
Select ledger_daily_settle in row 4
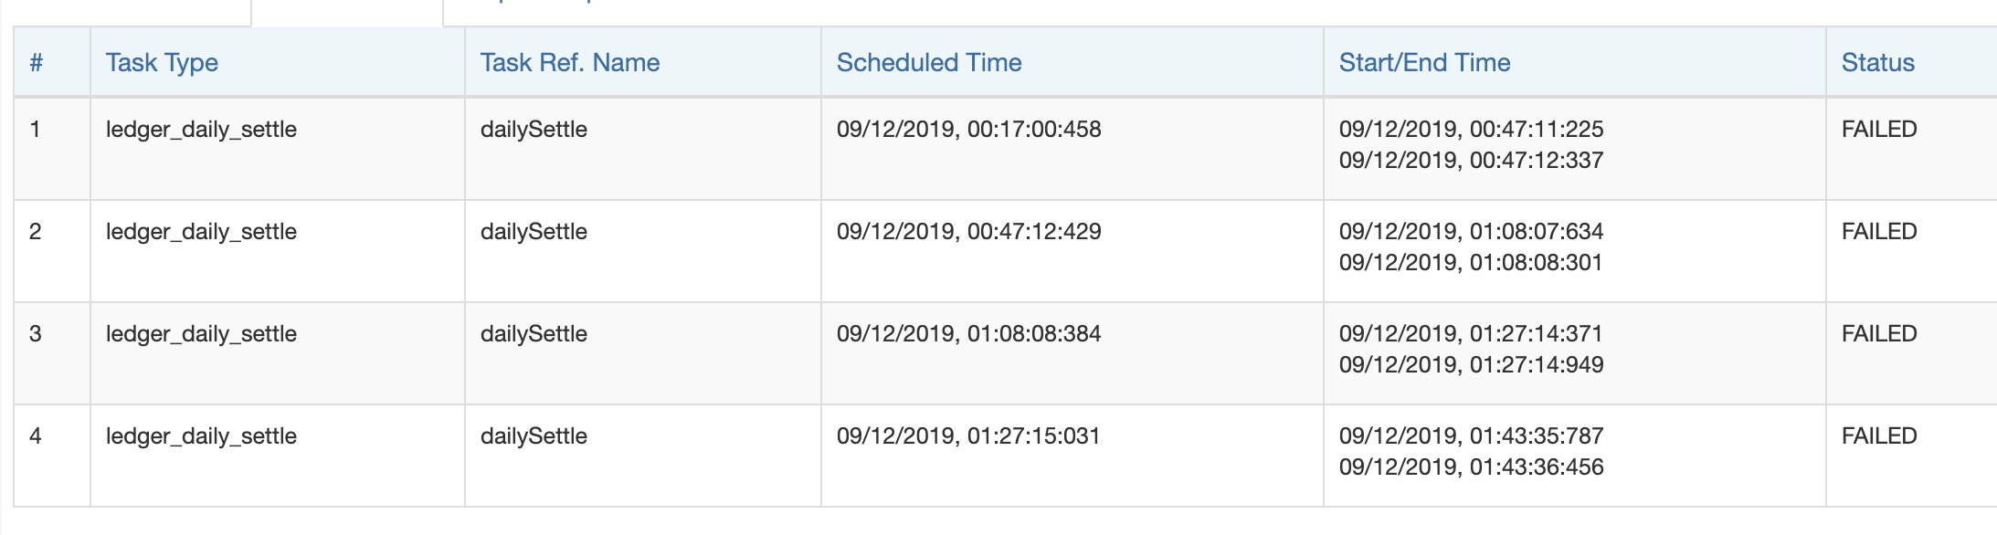point(201,436)
